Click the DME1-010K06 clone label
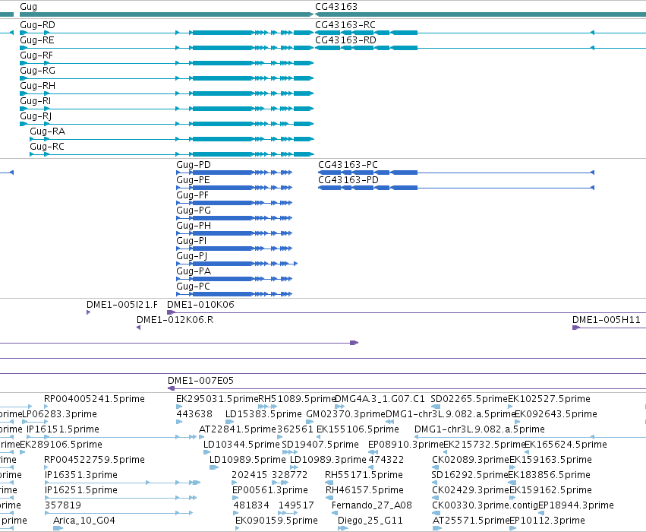 tap(200, 304)
